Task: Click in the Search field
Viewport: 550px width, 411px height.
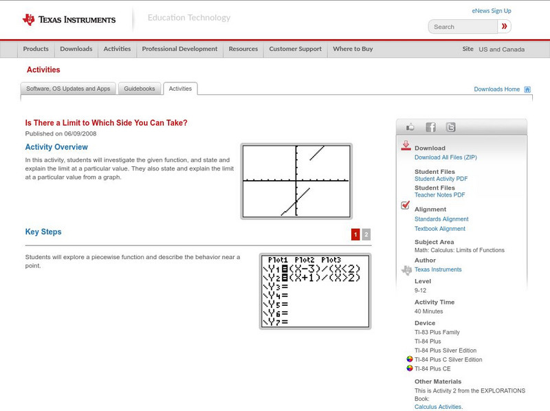Action: coord(463,27)
